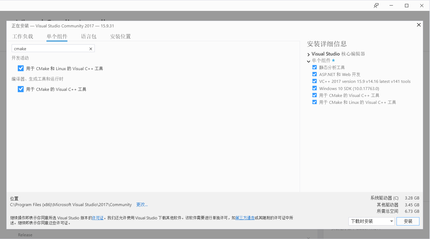Click the 更改... location link

pos(142,204)
